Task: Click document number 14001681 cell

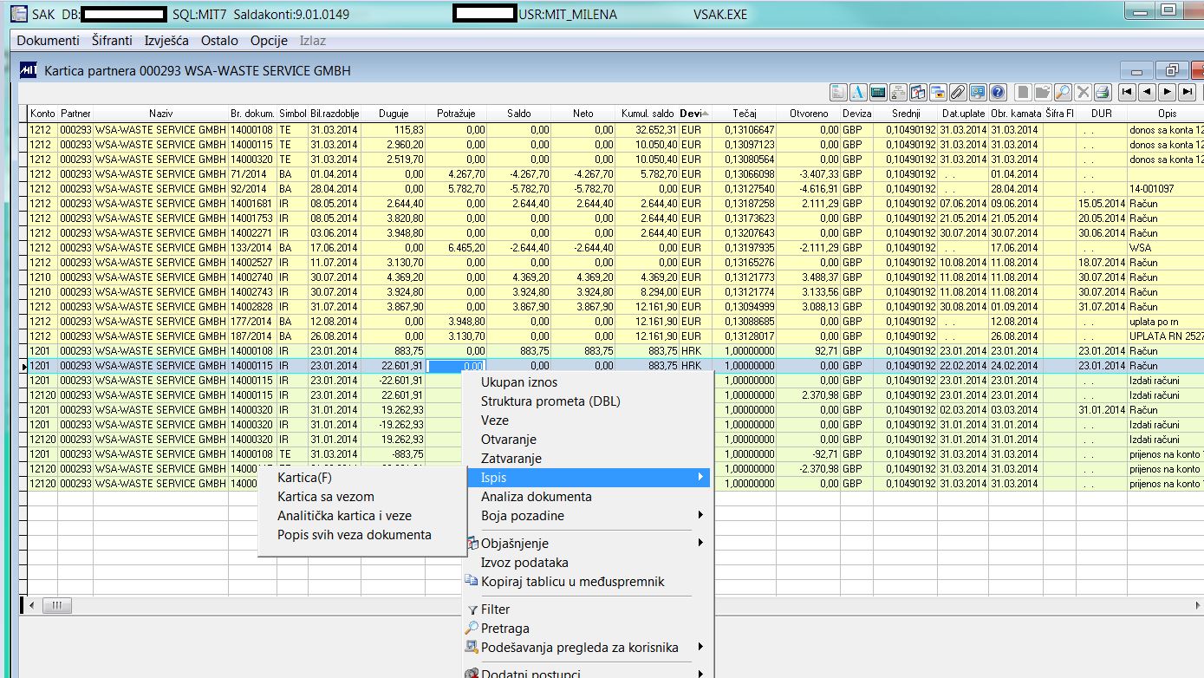Action: click(252, 204)
